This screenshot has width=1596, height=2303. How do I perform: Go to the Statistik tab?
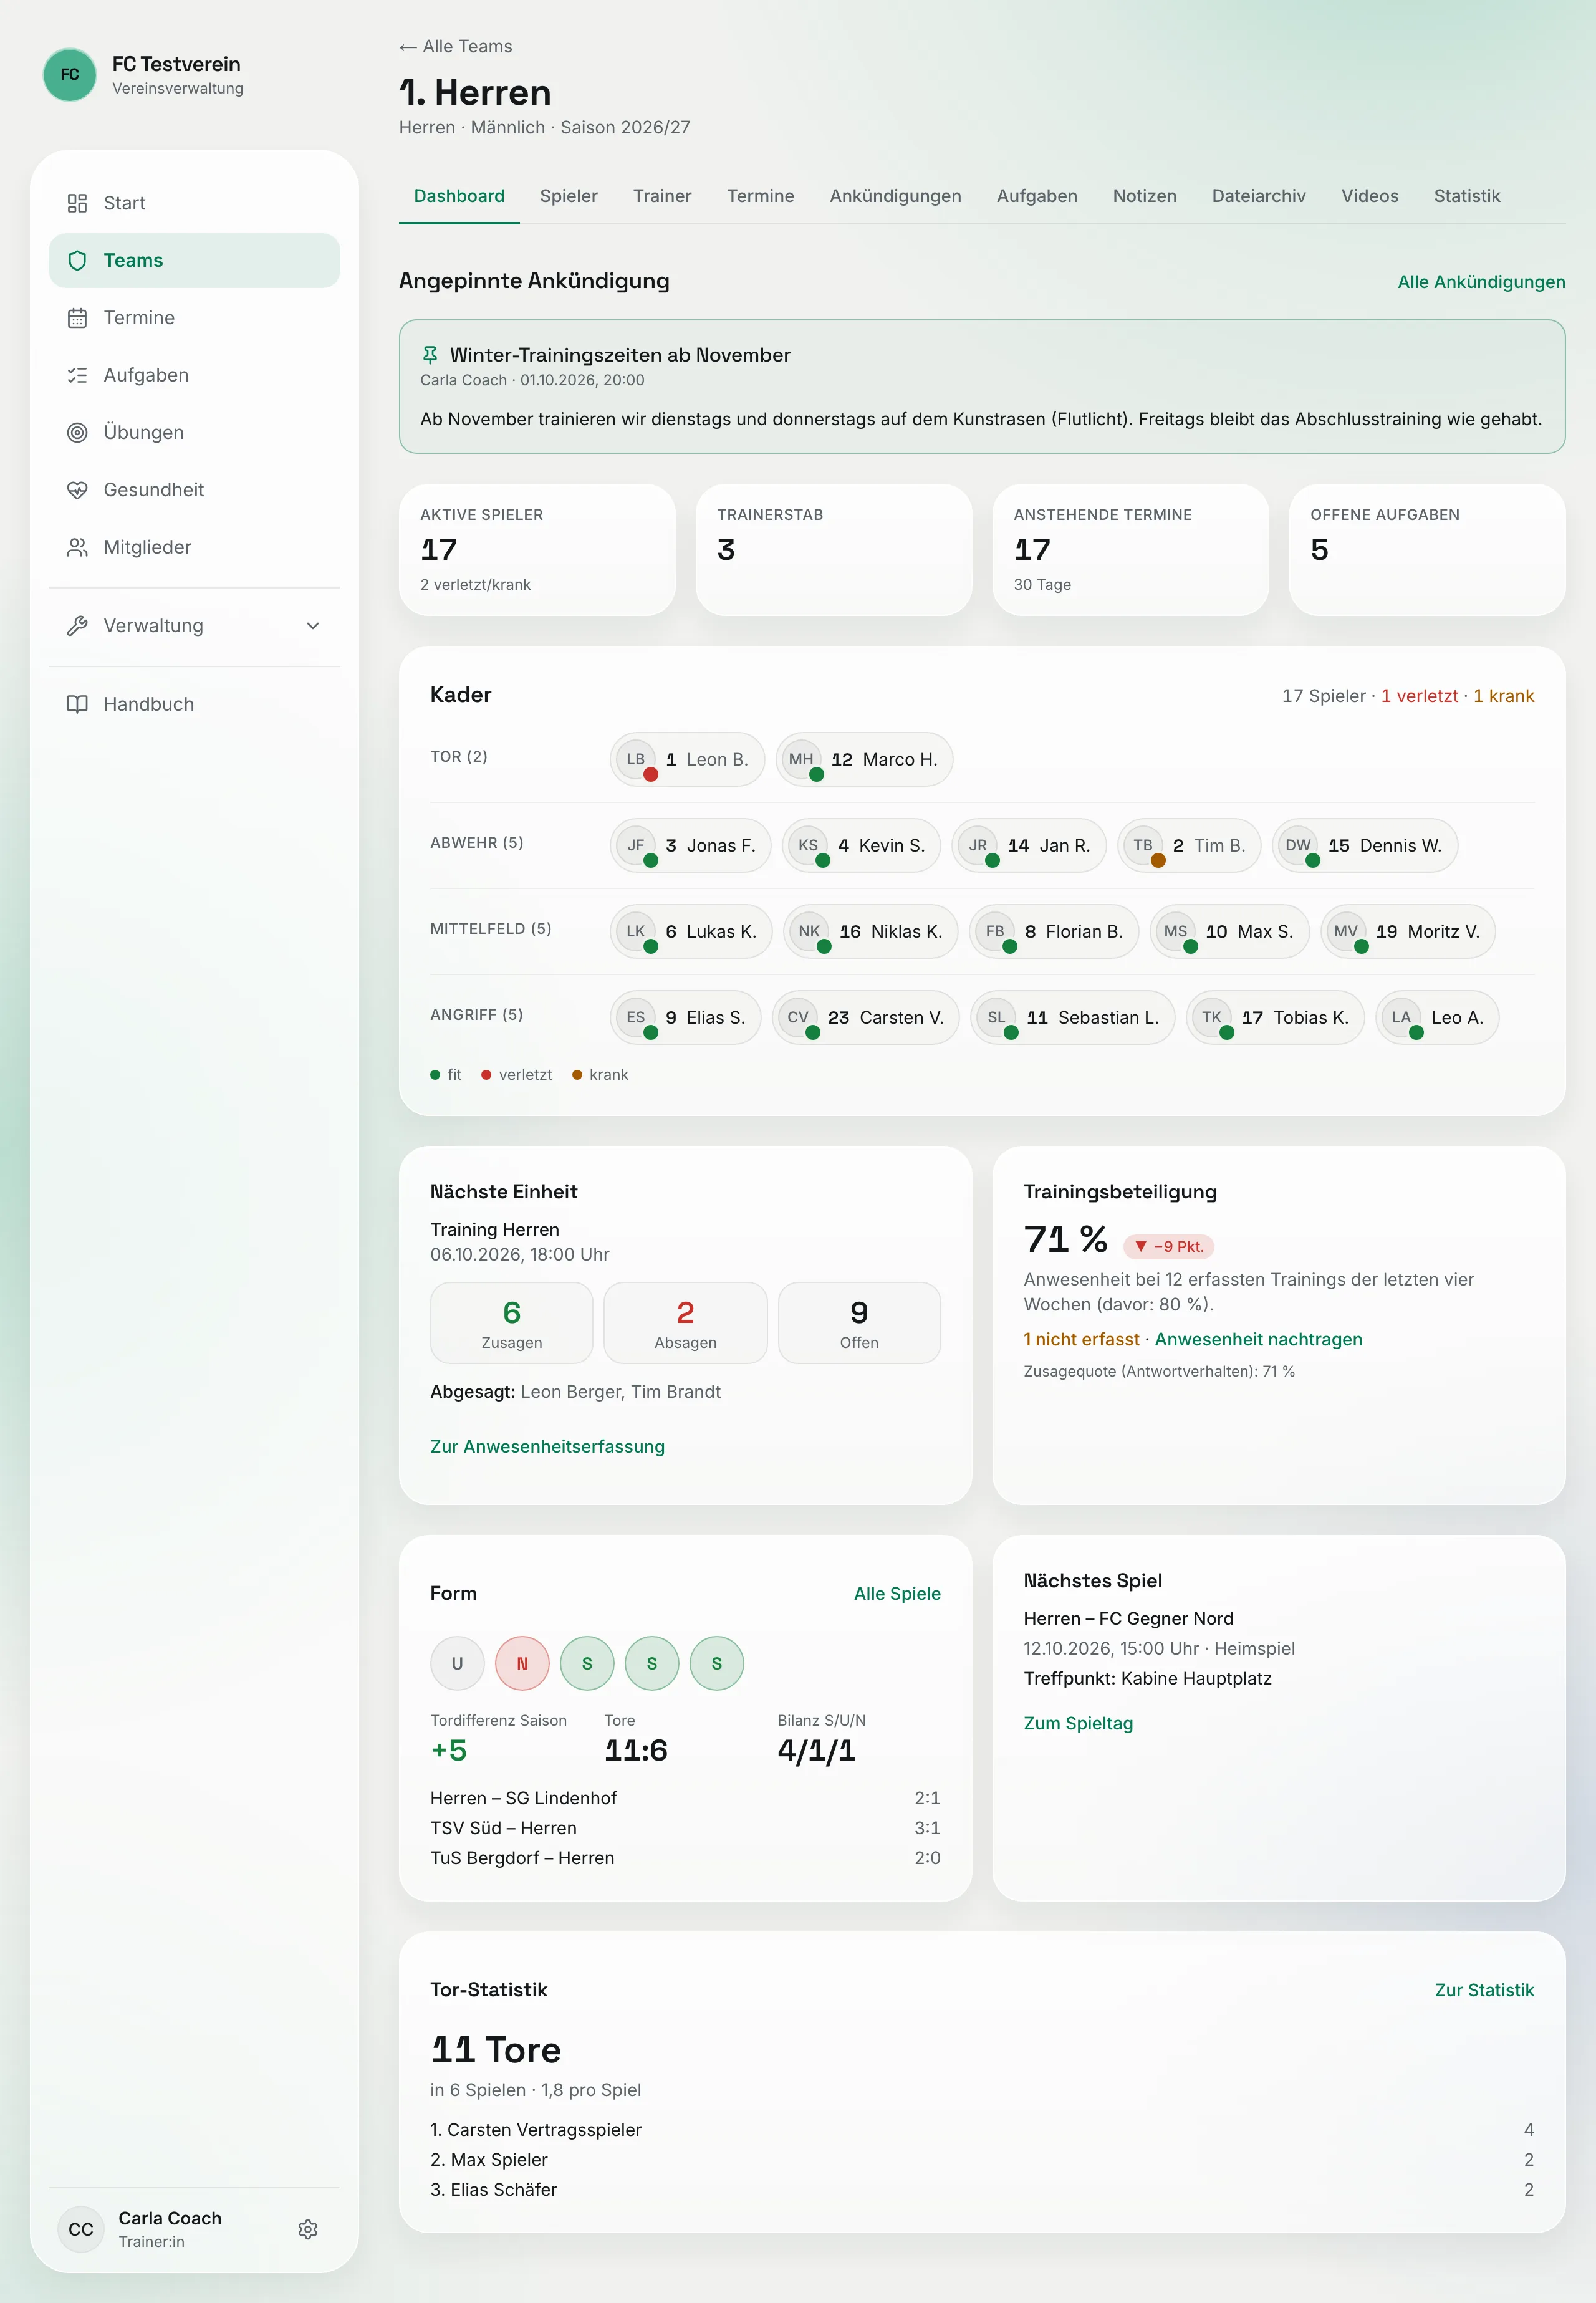pyautogui.click(x=1467, y=196)
